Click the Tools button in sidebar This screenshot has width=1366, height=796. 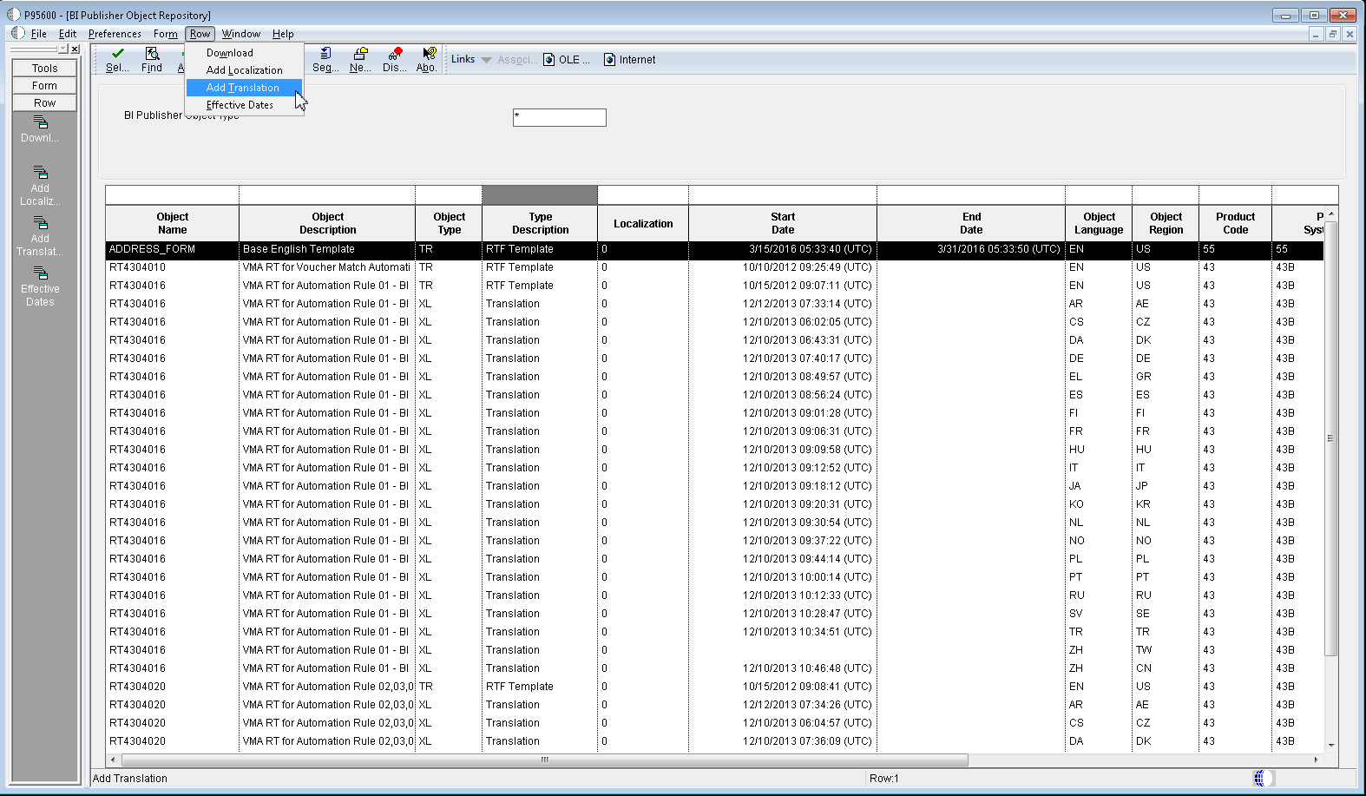pyautogui.click(x=44, y=69)
